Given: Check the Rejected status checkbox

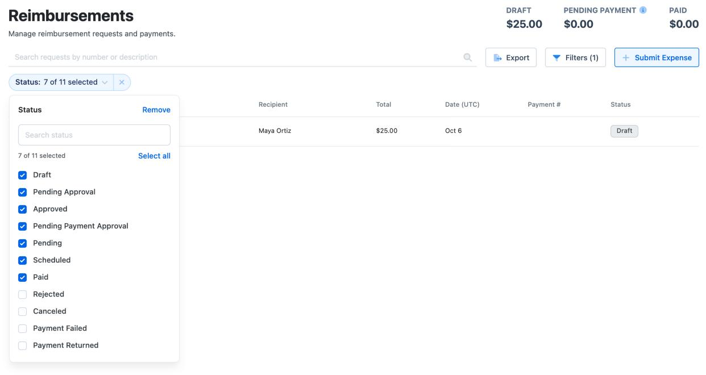Looking at the screenshot, I should (23, 294).
